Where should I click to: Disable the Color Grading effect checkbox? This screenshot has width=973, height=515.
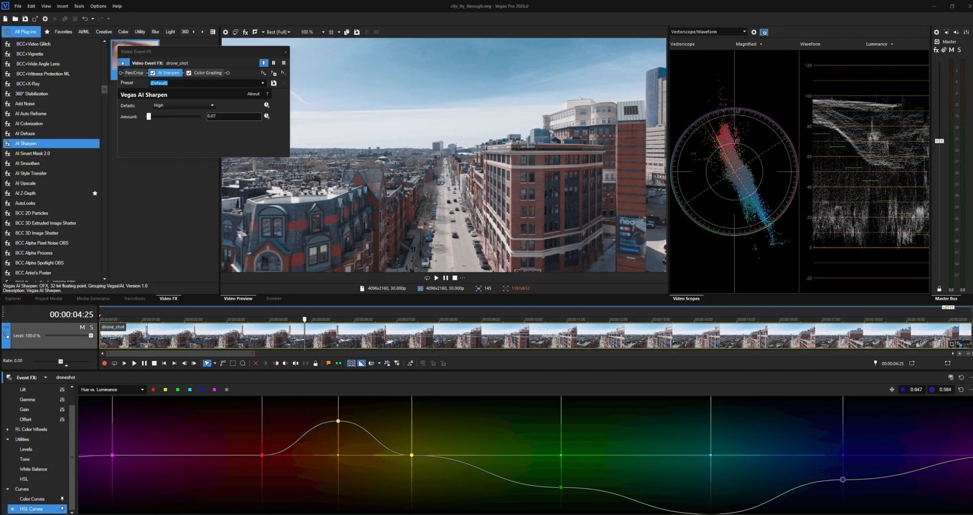coord(189,73)
